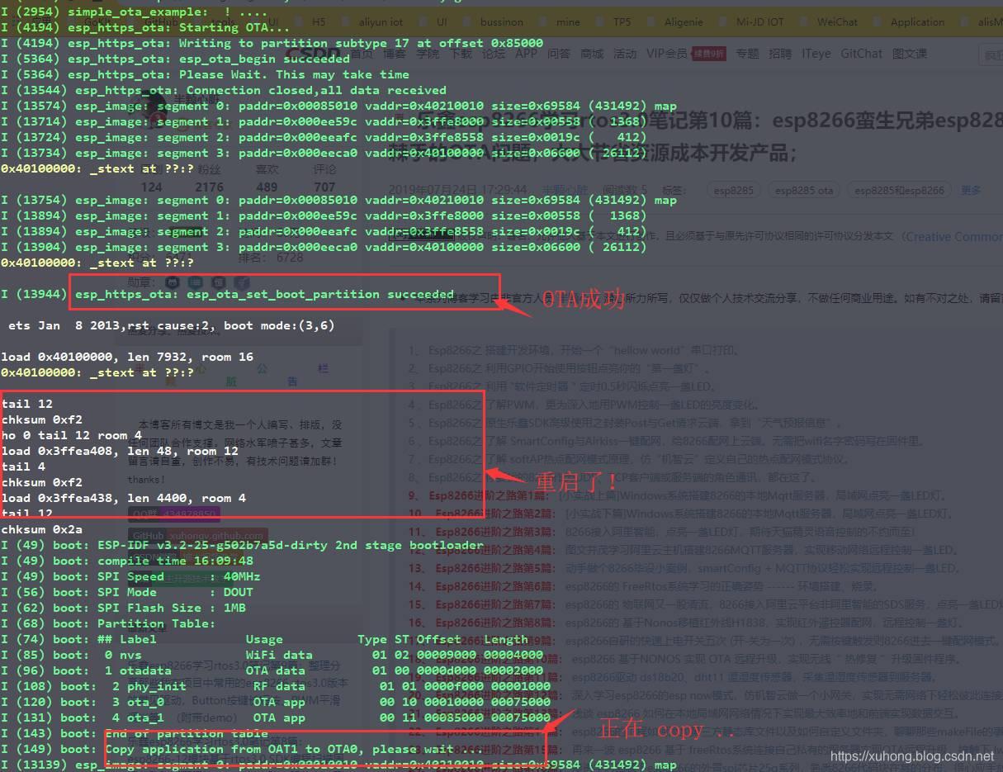Open 问答 in the CSDN navigation
The image size is (1003, 772).
[x=559, y=54]
